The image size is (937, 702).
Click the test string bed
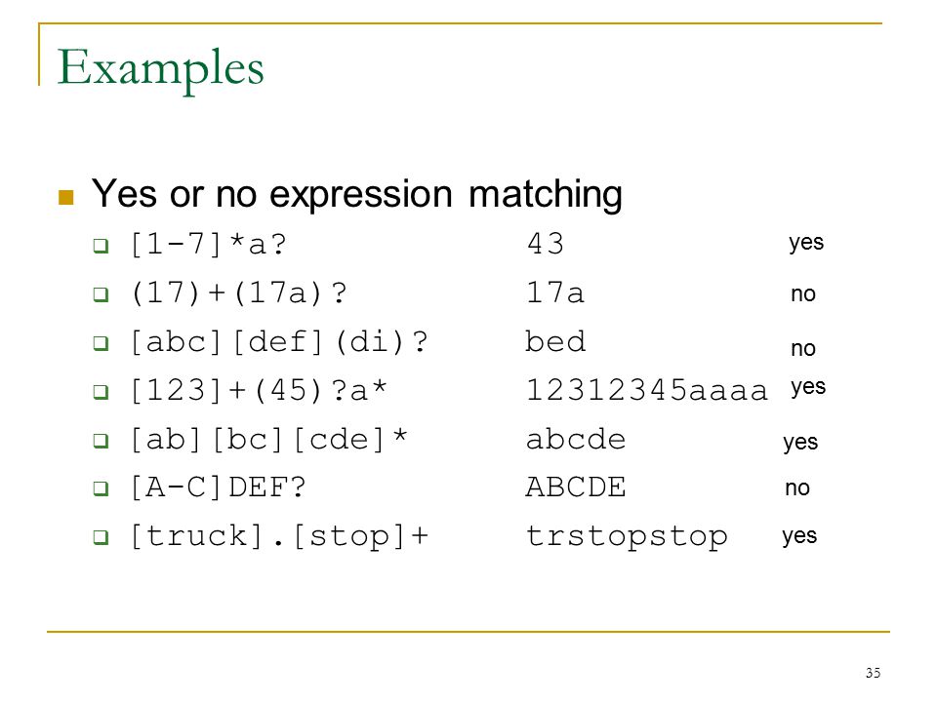click(555, 341)
